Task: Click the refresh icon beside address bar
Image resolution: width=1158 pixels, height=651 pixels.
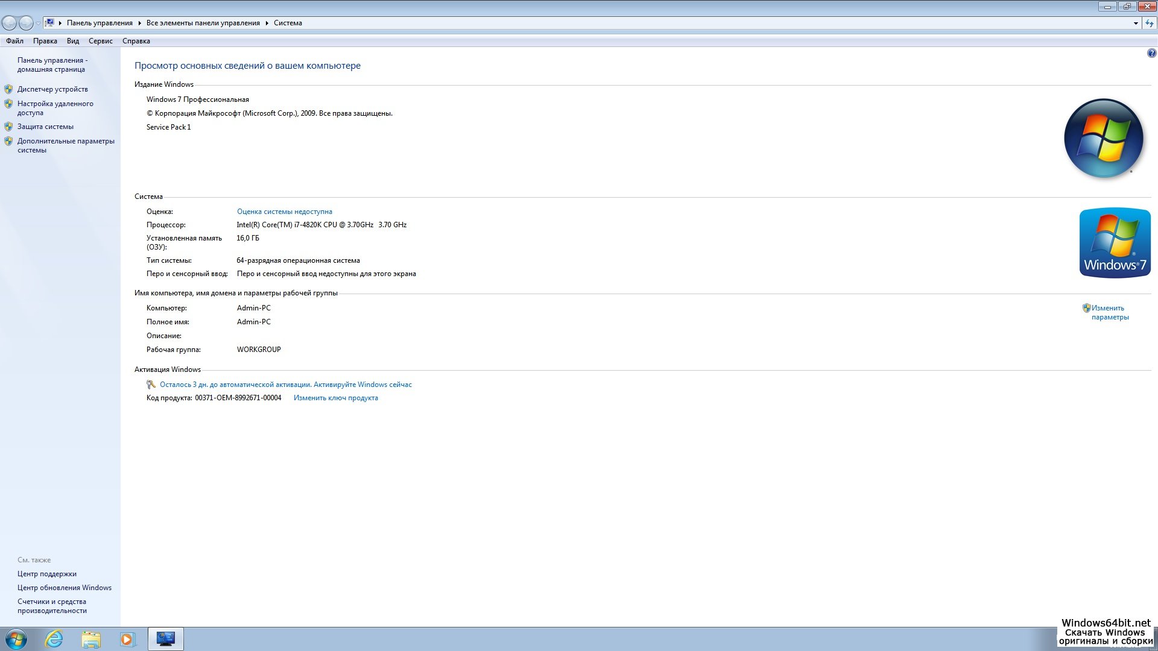Action: (x=1150, y=23)
